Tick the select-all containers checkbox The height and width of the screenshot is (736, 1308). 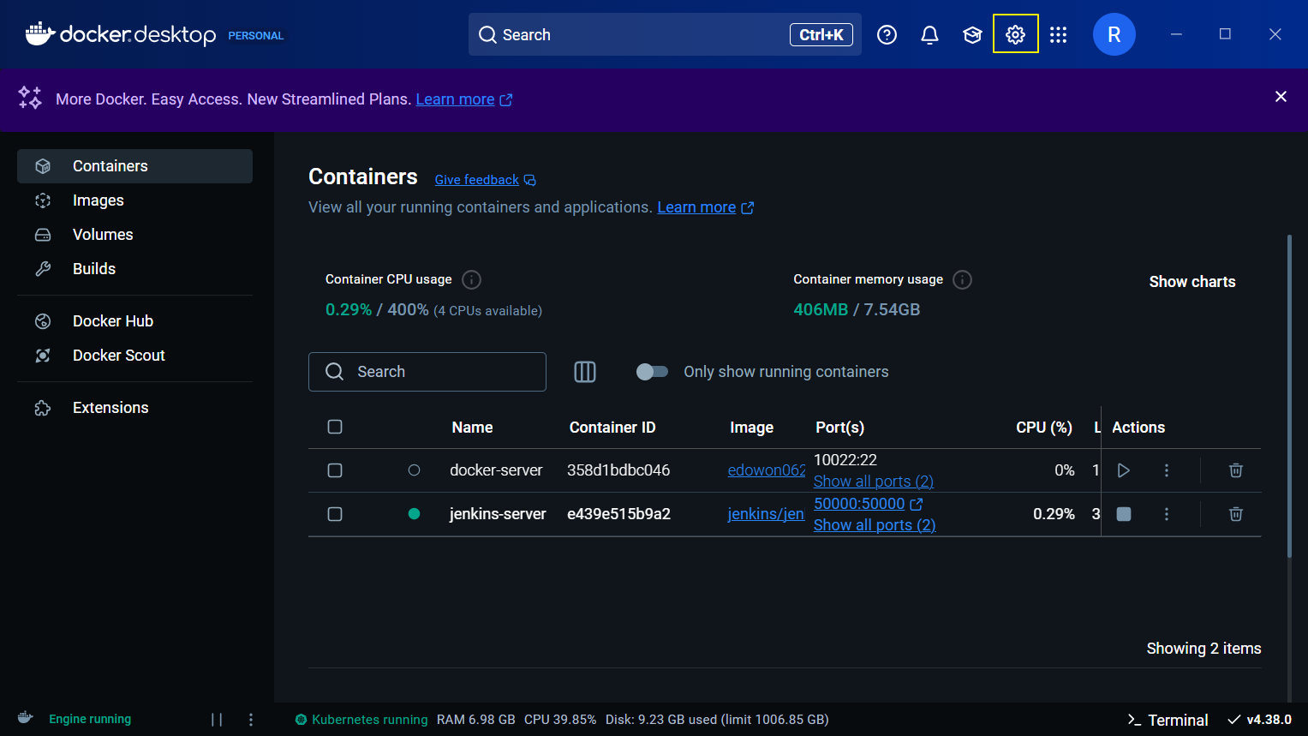pyautogui.click(x=335, y=427)
